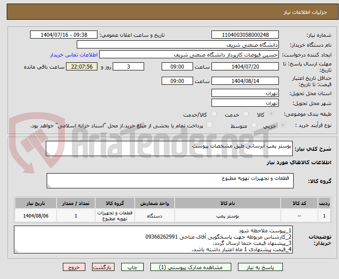Click the announcement date field 1404/07/16 - 09:38
This screenshot has height=279, width=339.
coord(64,35)
